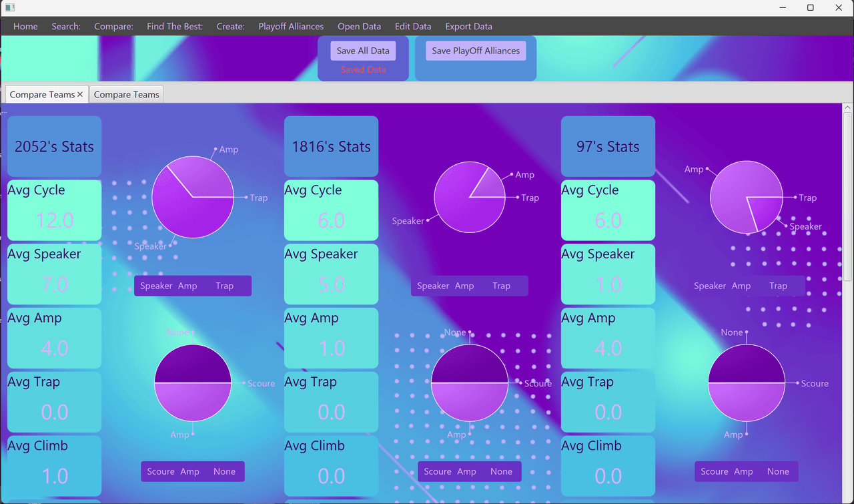Click the Save All Data button
The height and width of the screenshot is (504, 854).
[x=363, y=51]
